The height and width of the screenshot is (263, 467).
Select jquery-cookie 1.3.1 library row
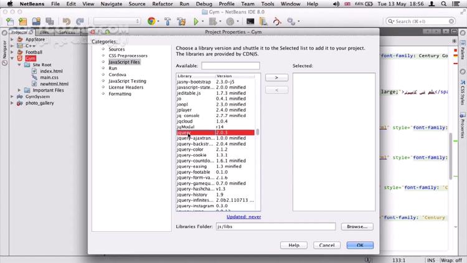[215, 155]
